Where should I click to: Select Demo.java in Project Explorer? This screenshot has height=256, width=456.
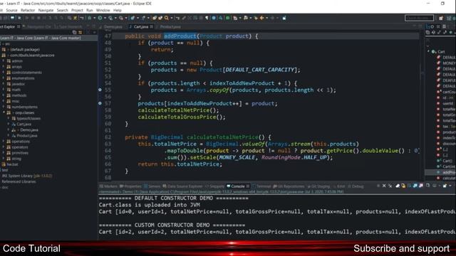click(x=29, y=130)
